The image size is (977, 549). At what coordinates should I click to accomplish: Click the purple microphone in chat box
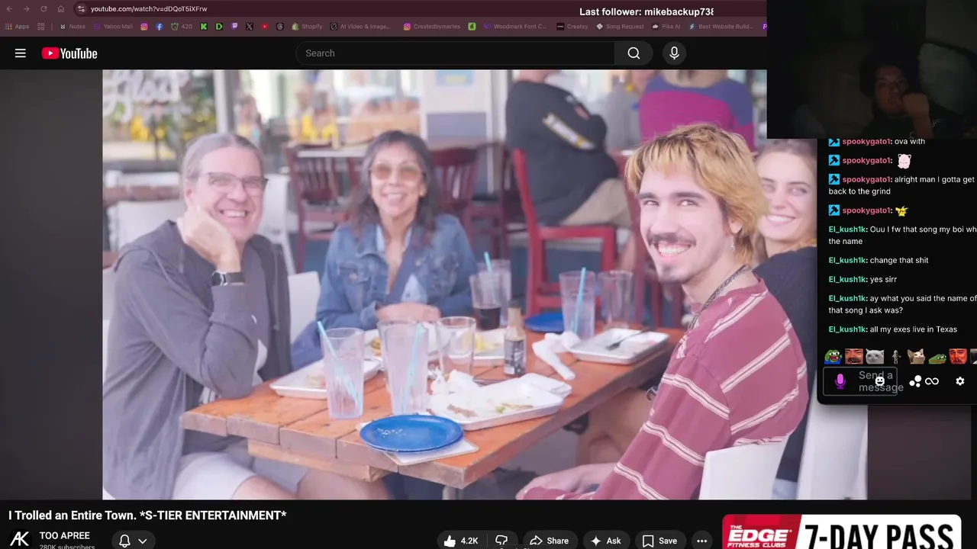840,381
